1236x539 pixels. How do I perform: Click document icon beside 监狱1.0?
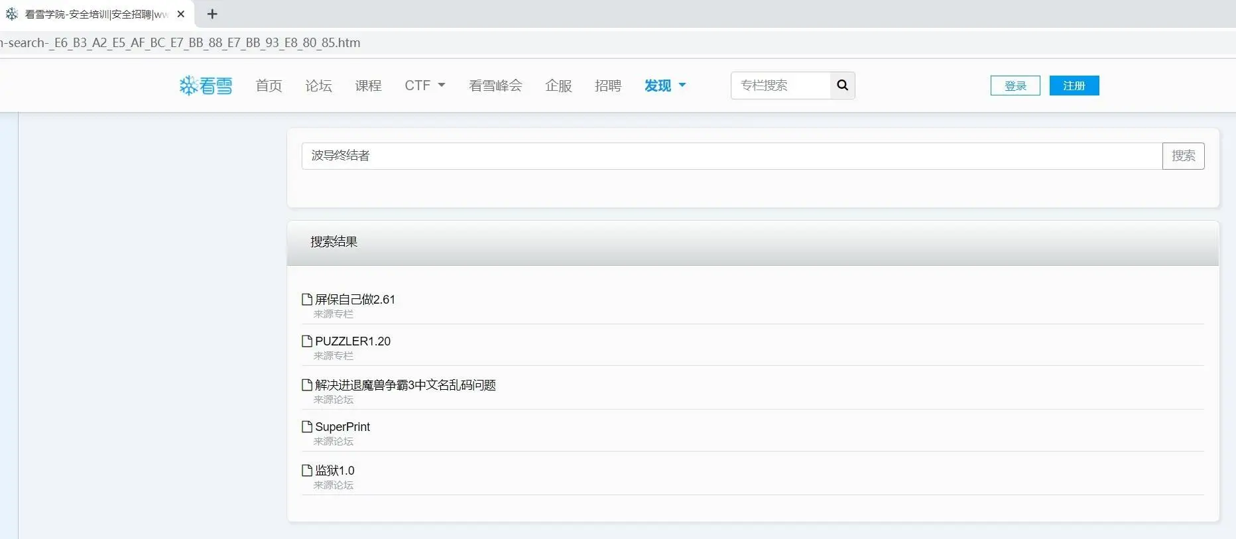click(x=307, y=470)
